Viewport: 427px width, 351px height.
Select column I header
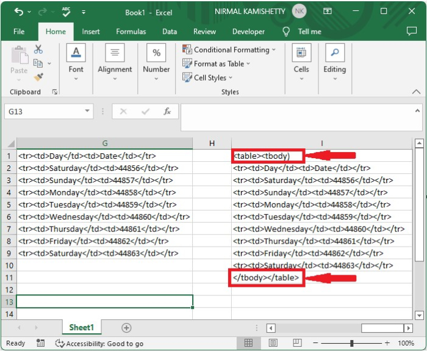(322, 143)
